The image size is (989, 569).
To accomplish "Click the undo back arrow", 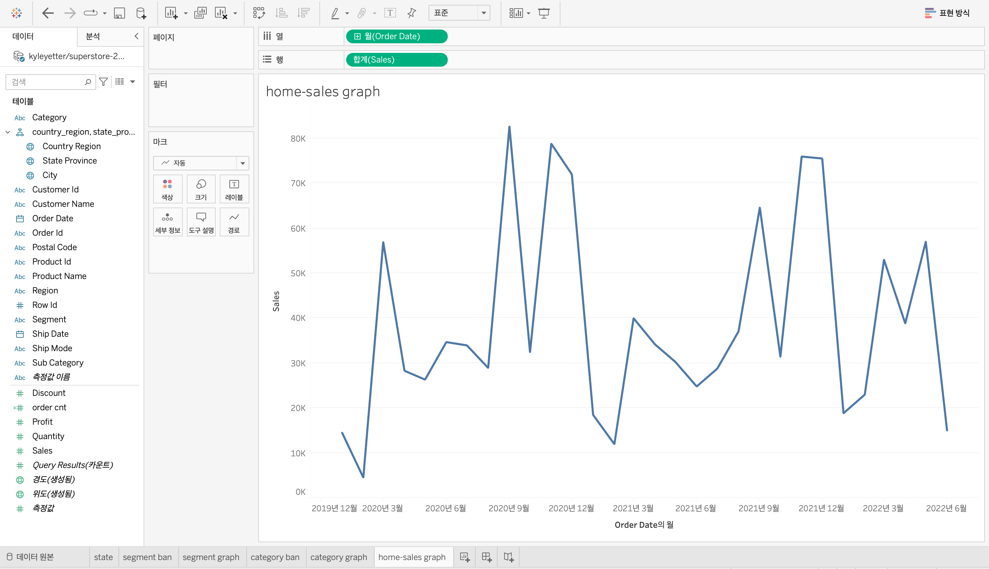I will coord(48,13).
